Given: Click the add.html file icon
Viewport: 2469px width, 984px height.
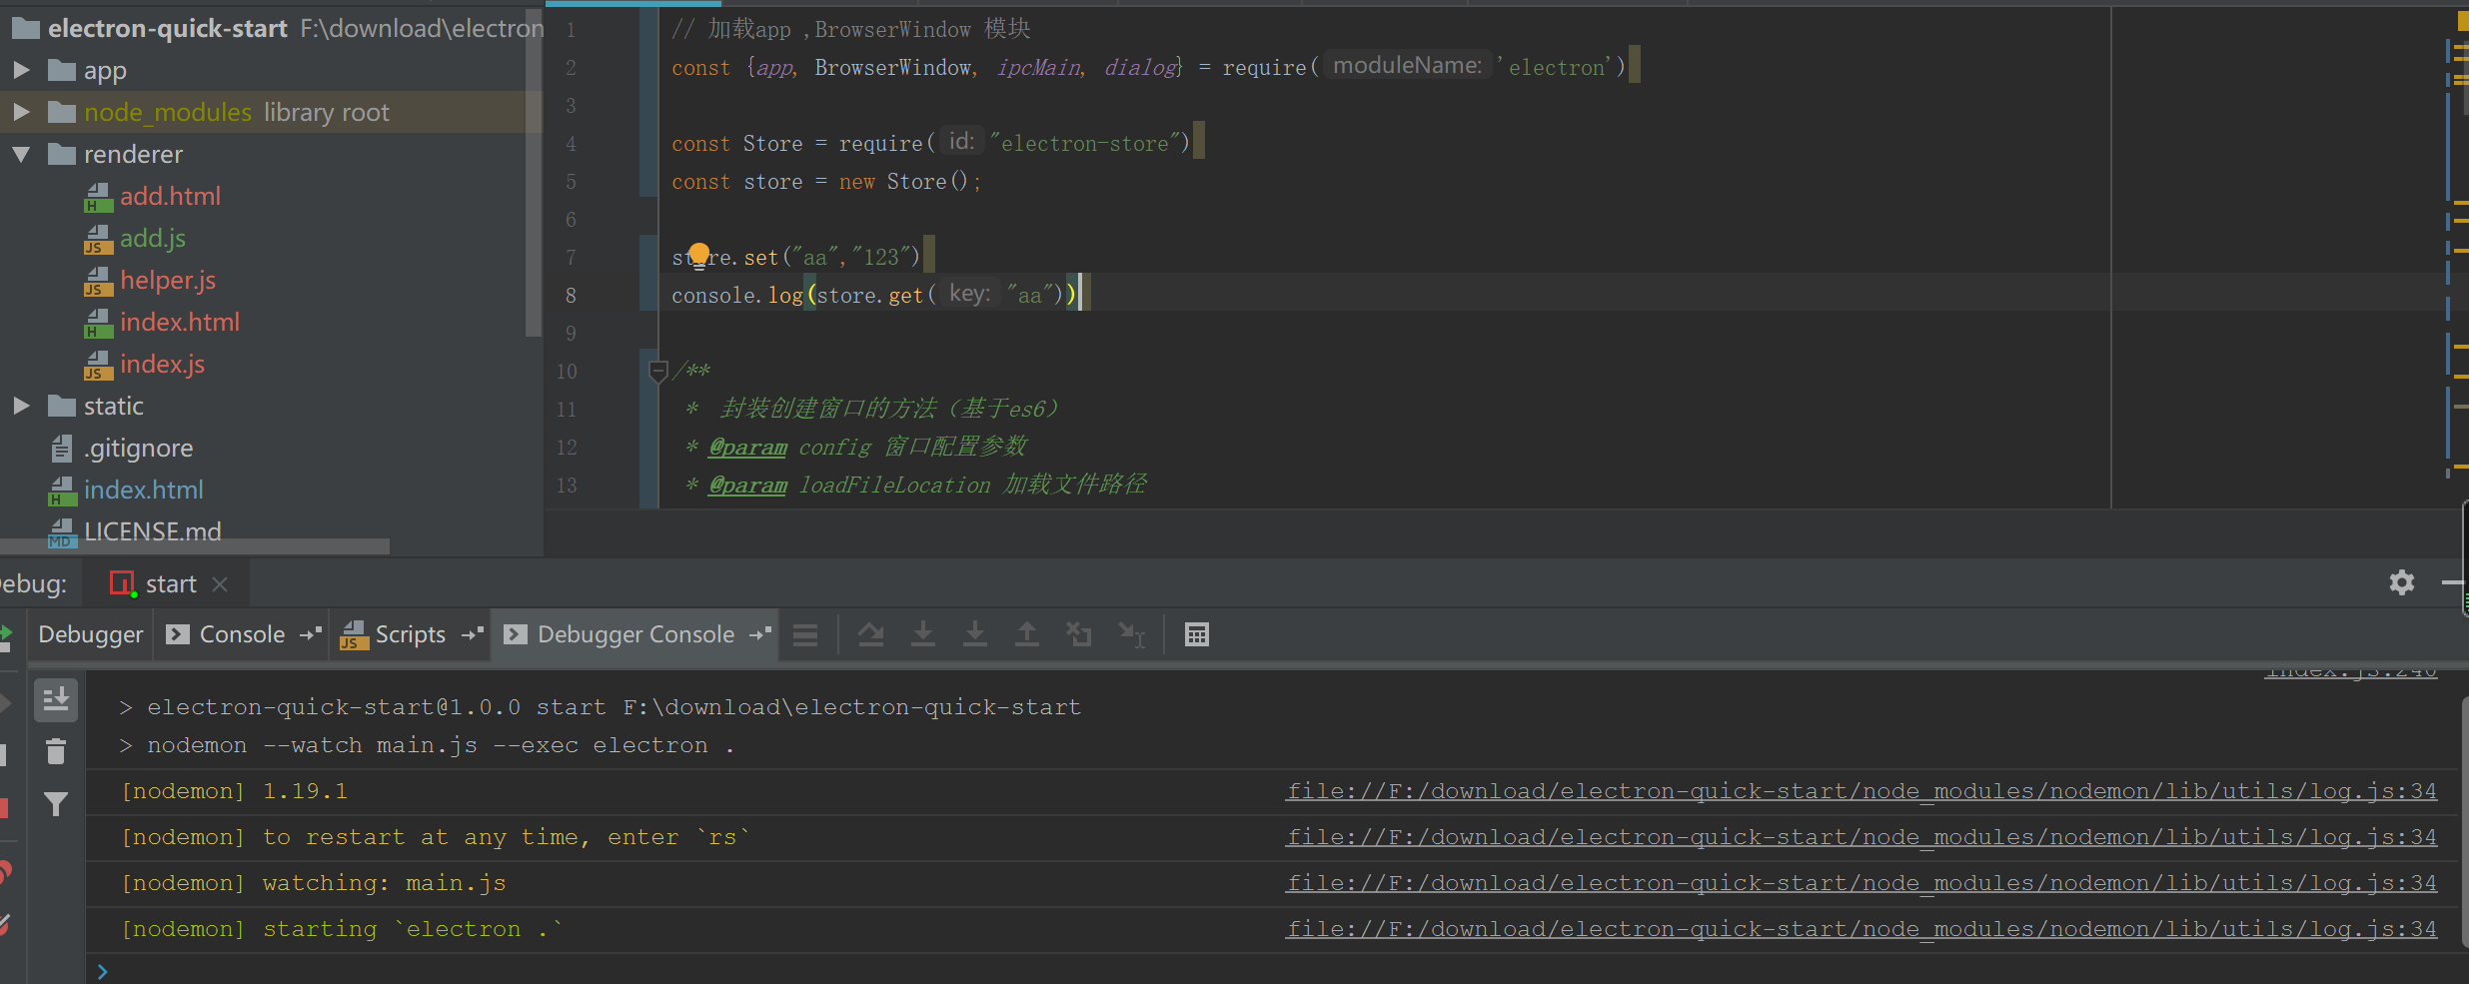Looking at the screenshot, I should pyautogui.click(x=98, y=197).
